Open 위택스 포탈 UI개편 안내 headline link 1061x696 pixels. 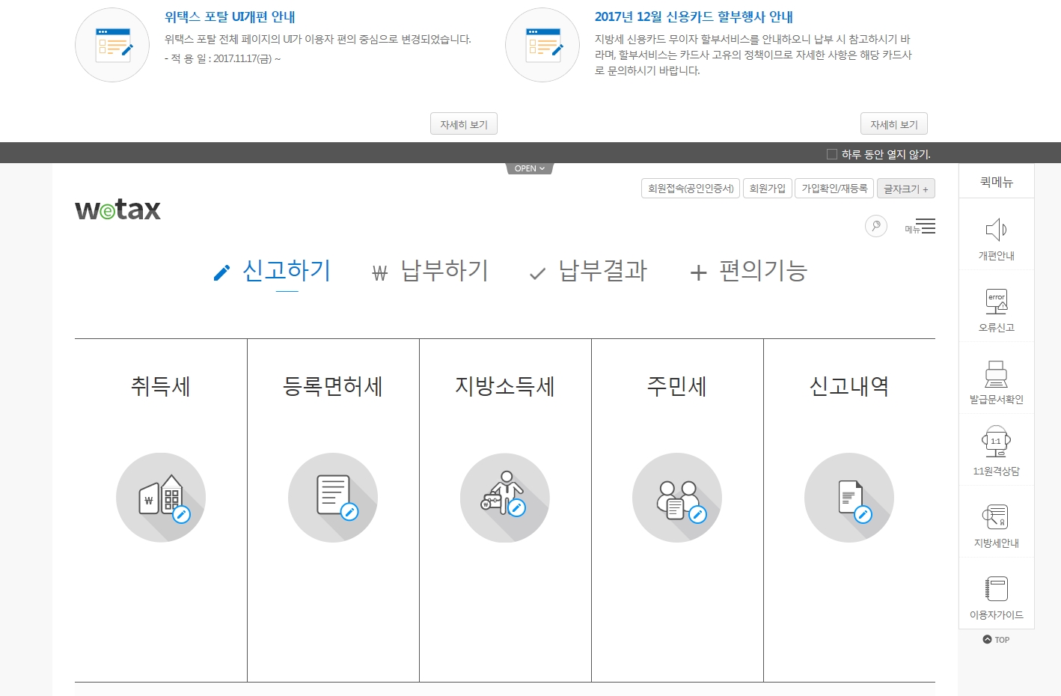click(230, 16)
